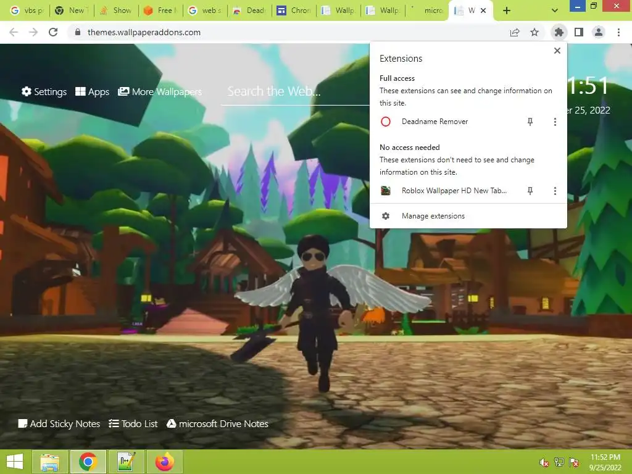632x474 pixels.
Task: Switch to the 'New' tab
Action: point(72,10)
